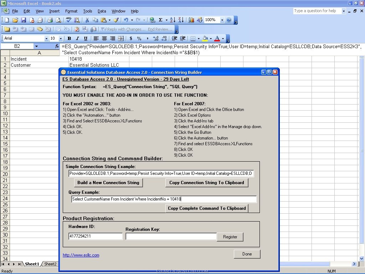Image resolution: width=365 pixels, height=274 pixels.
Task: Open the font size dropdown
Action: [x=61, y=39]
